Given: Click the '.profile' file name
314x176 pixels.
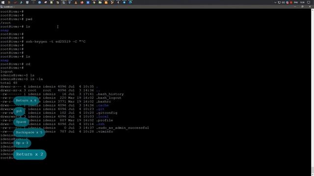Looking at the screenshot, I should click(105, 120).
